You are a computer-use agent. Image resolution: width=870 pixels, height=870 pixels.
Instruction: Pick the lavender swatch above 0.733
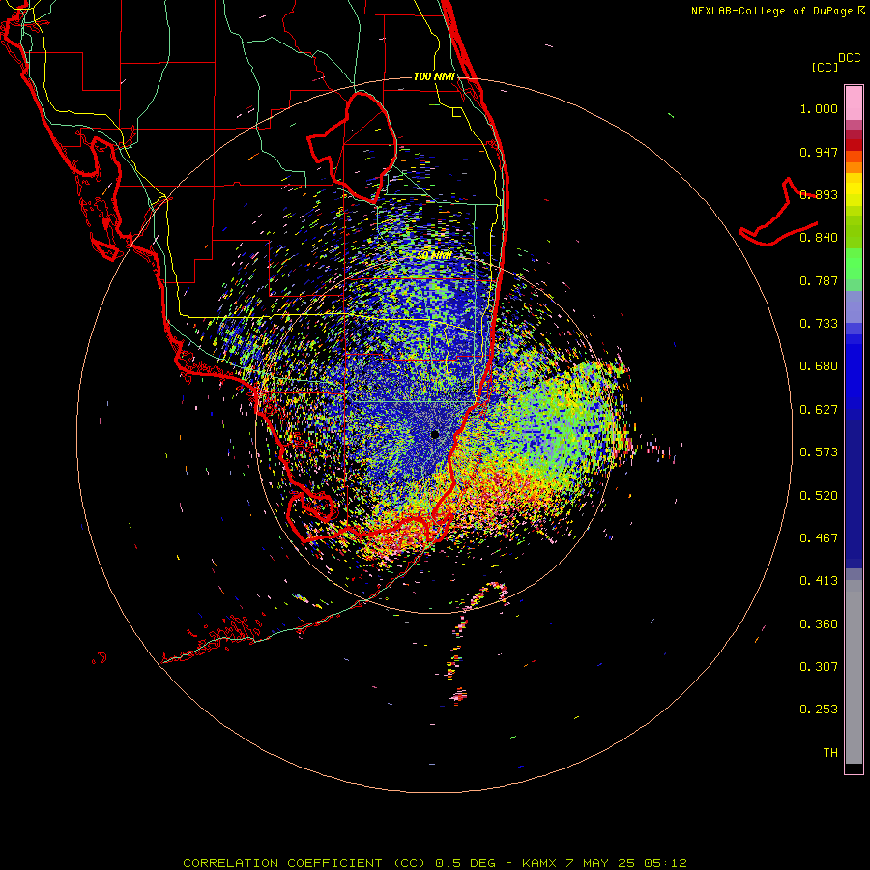coord(854,306)
